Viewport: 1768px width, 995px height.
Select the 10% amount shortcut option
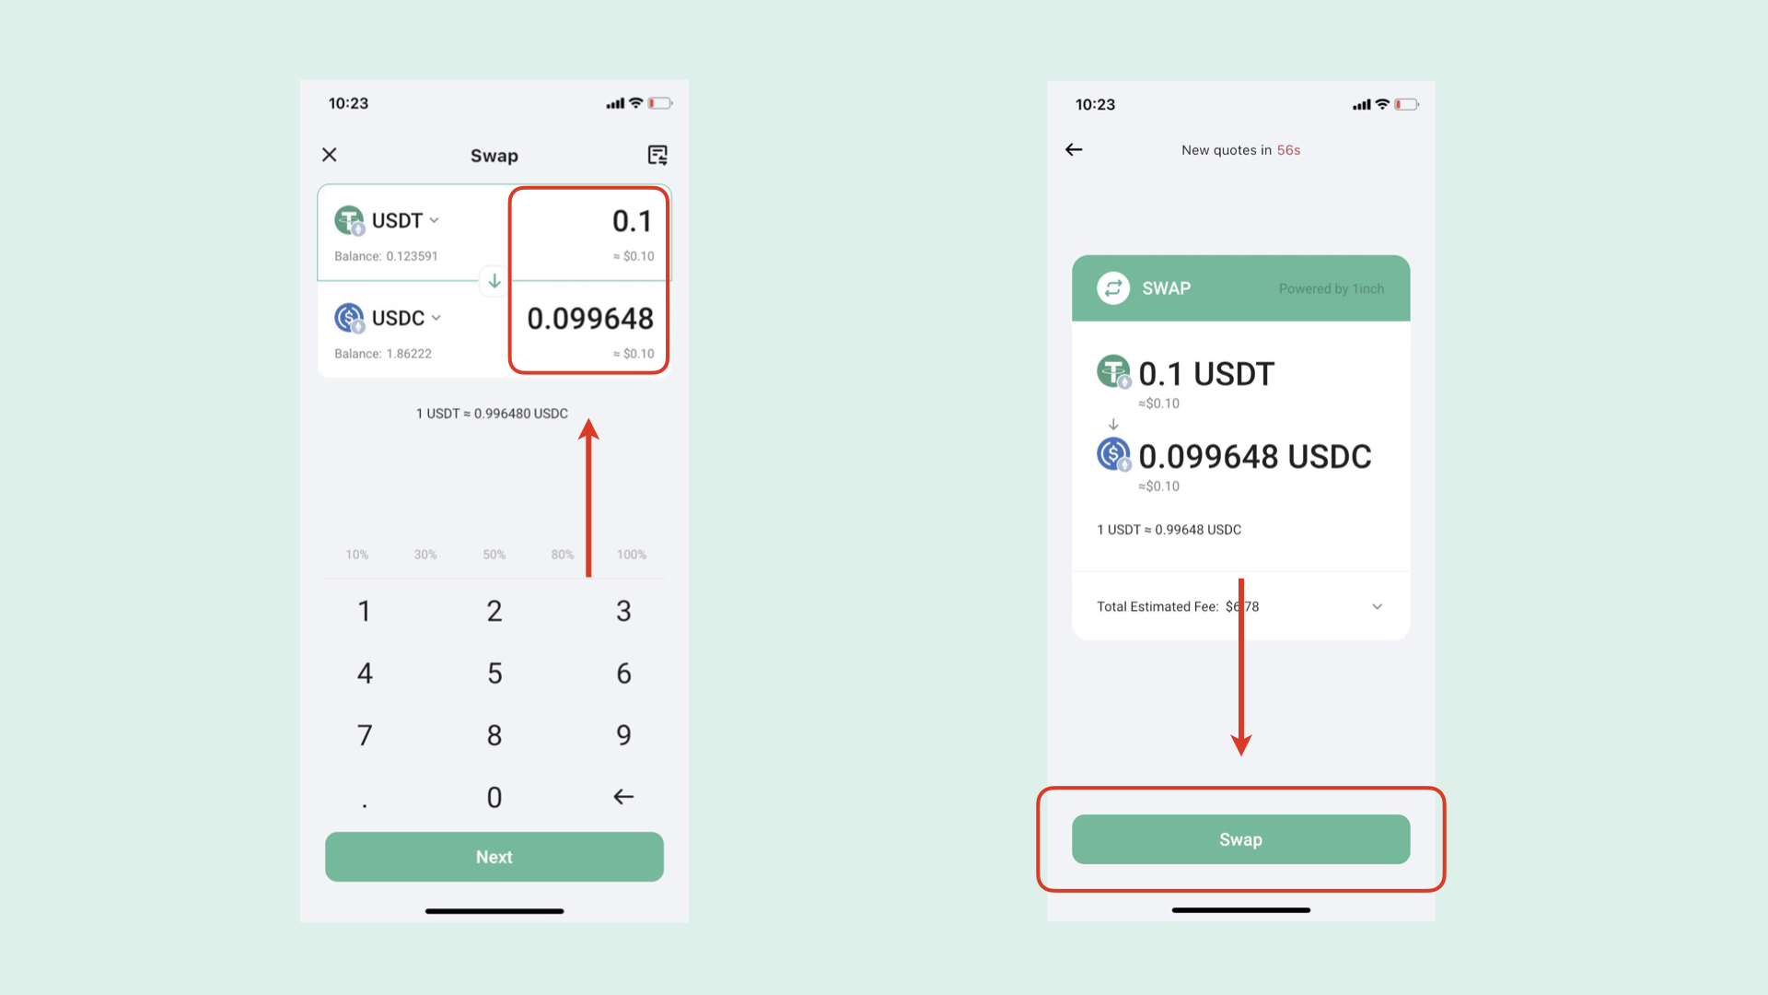[355, 554]
